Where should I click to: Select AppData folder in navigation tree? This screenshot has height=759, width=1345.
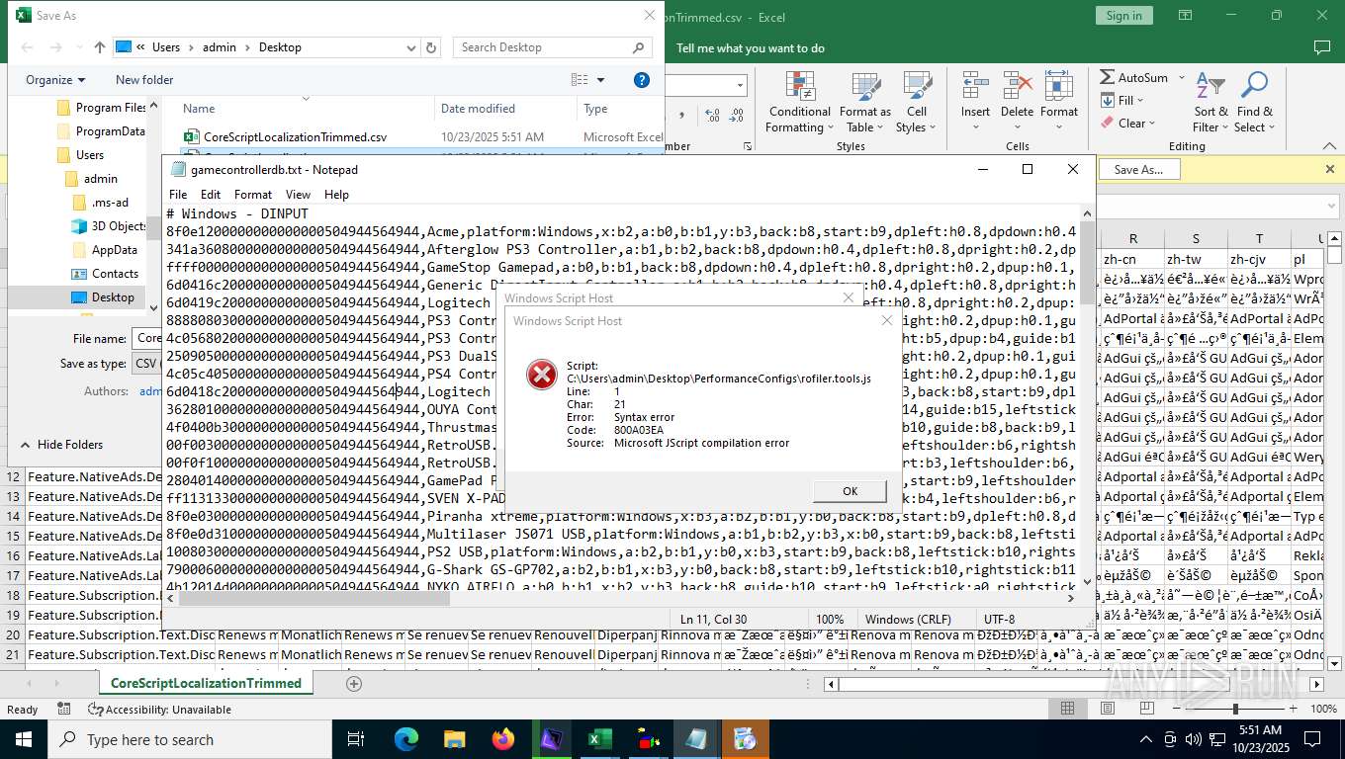105,249
